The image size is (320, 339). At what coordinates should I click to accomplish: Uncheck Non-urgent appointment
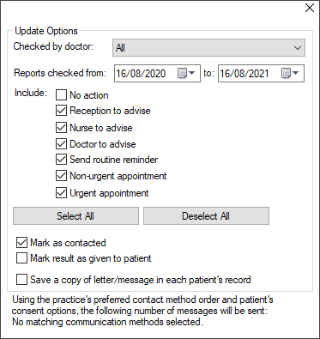point(61,176)
